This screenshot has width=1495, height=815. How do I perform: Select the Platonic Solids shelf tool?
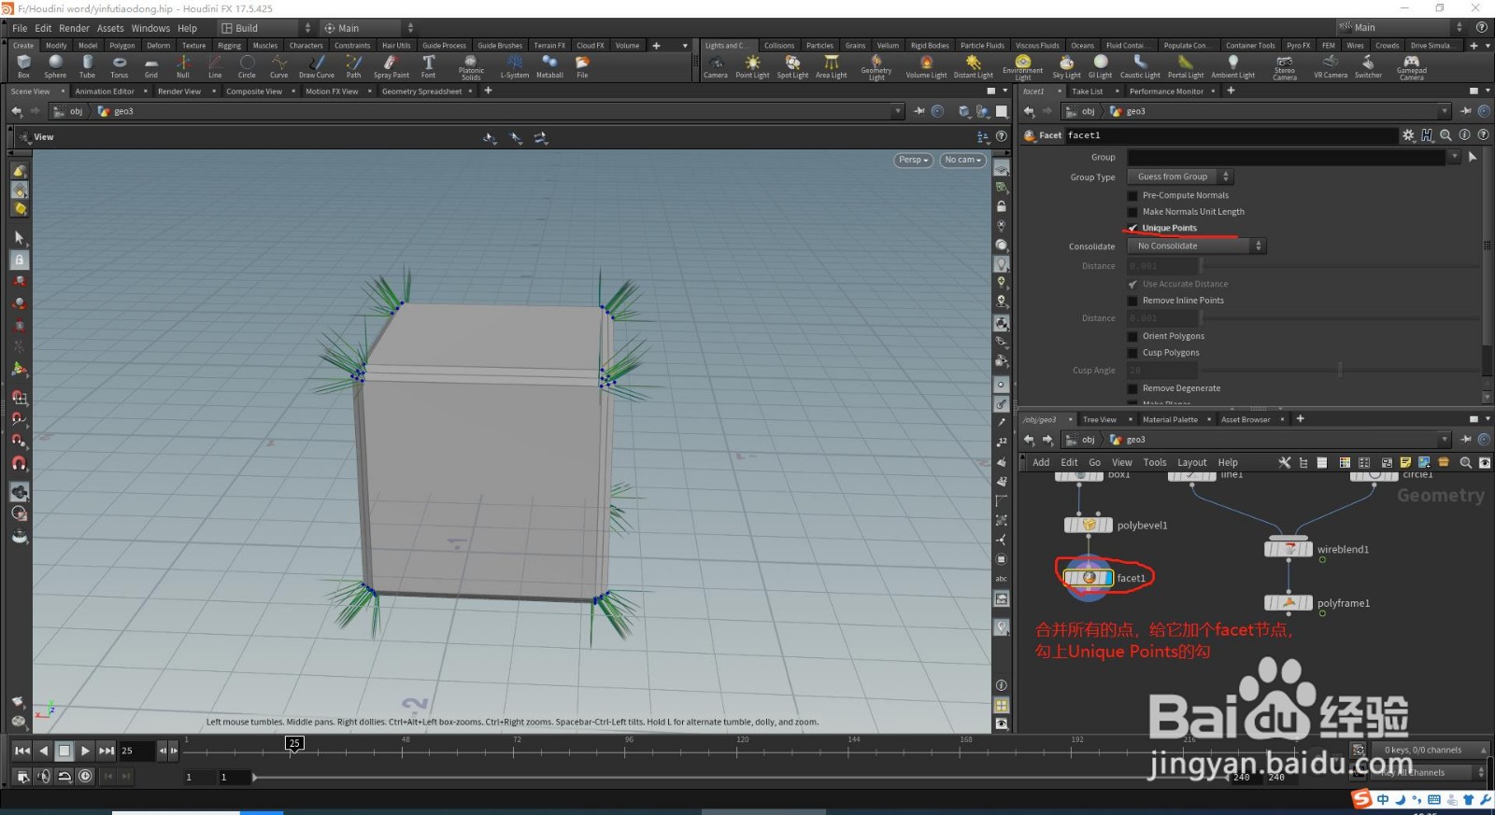pos(471,67)
